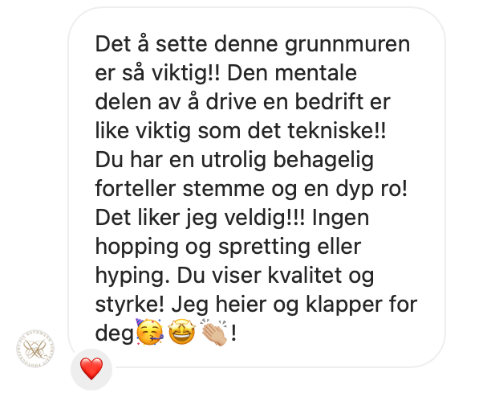
Task: Click the word "deg" before the emojis
Action: tap(115, 334)
